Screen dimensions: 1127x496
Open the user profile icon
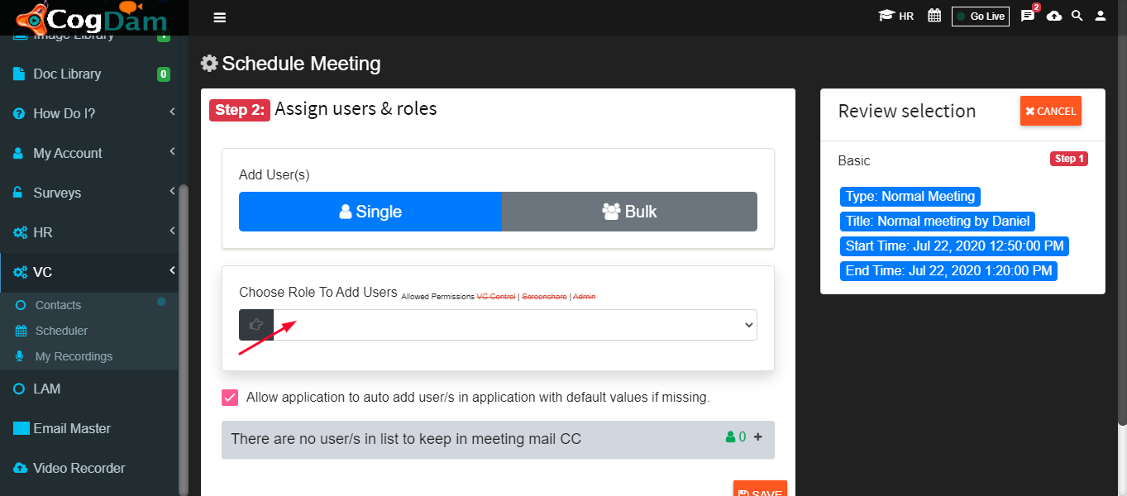tap(1101, 16)
